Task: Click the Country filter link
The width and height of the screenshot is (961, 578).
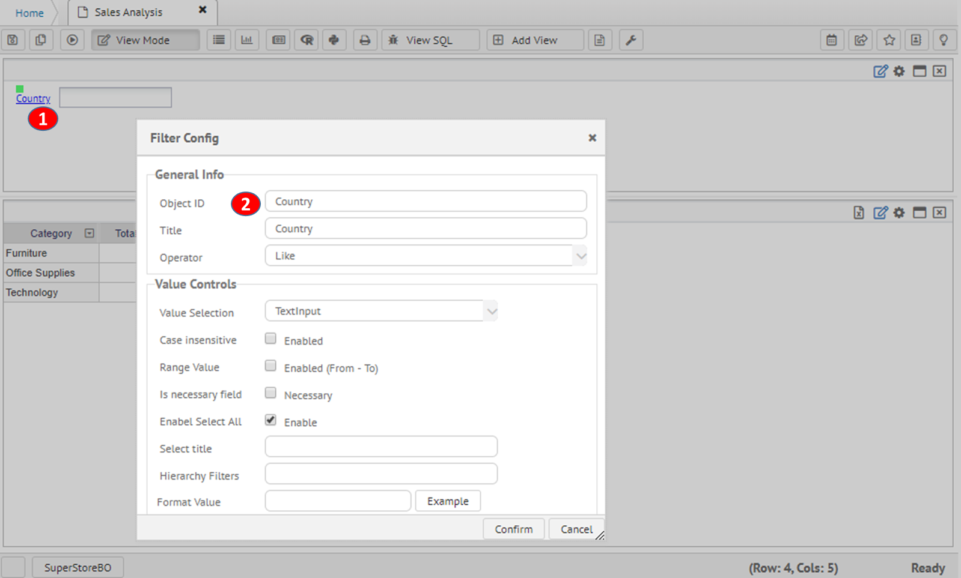Action: pos(33,98)
